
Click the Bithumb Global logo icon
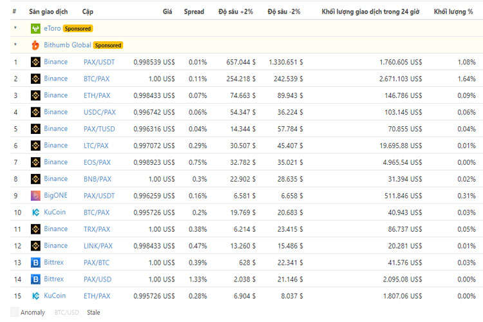[35, 45]
